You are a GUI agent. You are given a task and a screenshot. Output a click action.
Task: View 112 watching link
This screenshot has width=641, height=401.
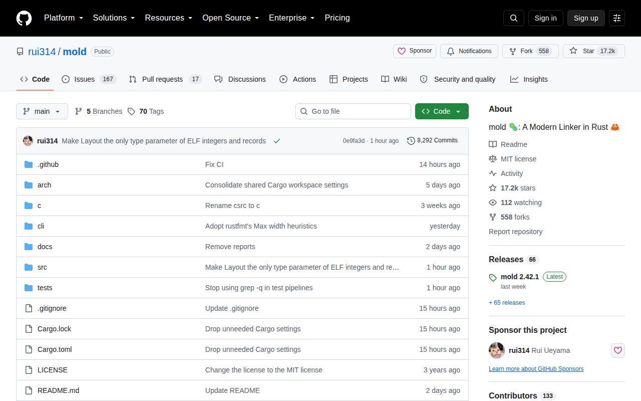click(x=515, y=203)
